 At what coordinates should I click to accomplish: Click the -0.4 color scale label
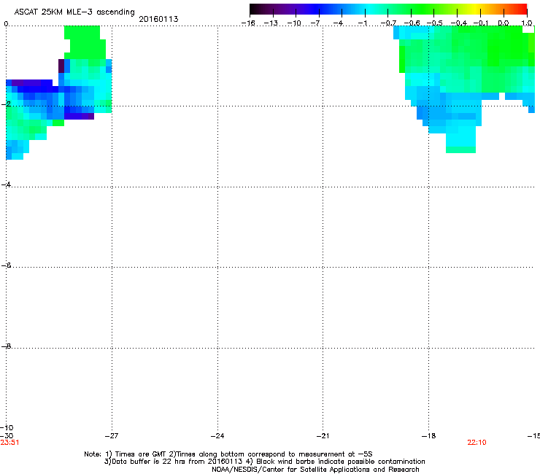click(459, 23)
